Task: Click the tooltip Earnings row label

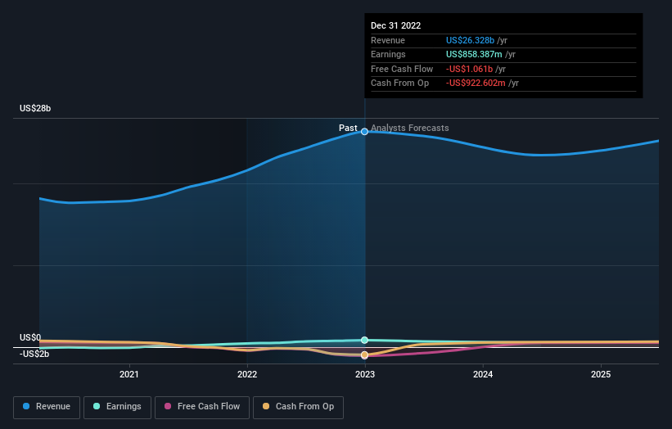Action: tap(388, 54)
